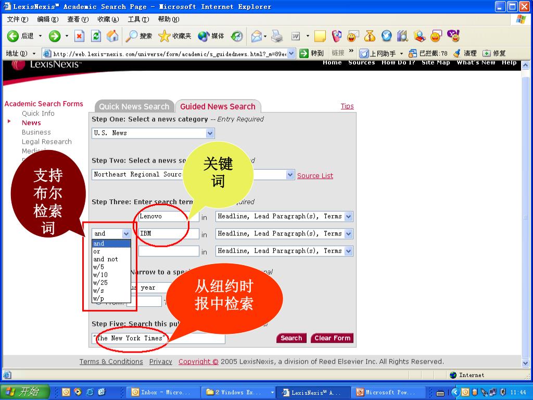Click the yellow note icon in toolbar
533x400 pixels.
tap(320, 36)
